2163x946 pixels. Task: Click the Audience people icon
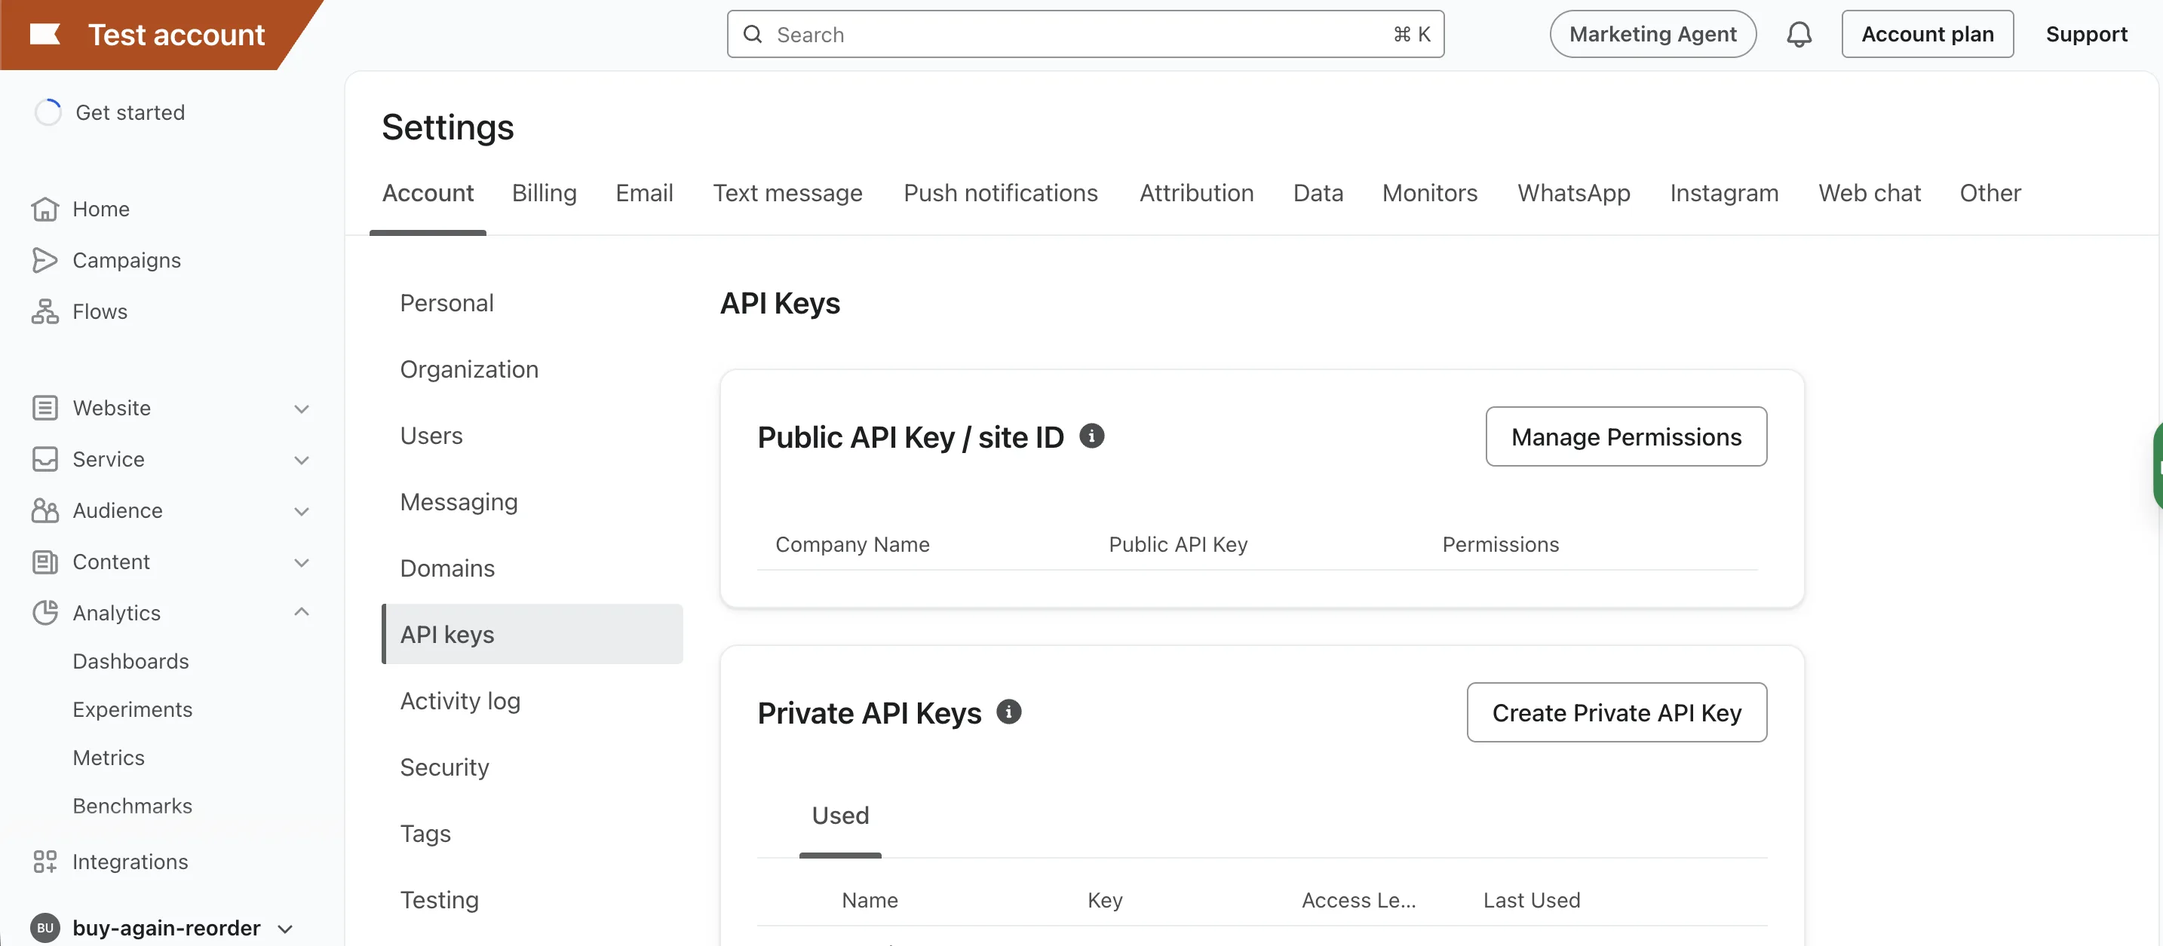click(44, 510)
